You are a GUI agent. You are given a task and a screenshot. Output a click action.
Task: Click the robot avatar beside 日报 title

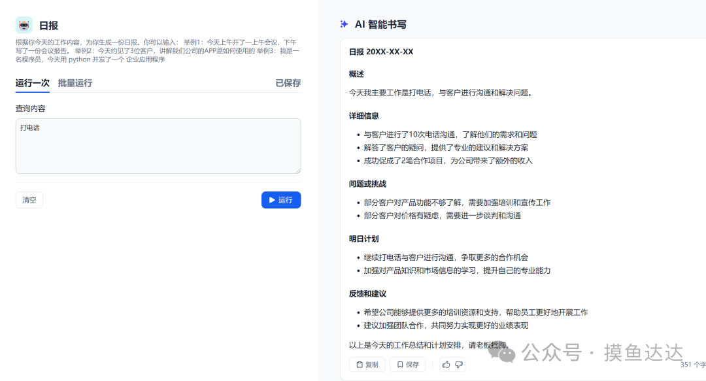click(x=24, y=25)
